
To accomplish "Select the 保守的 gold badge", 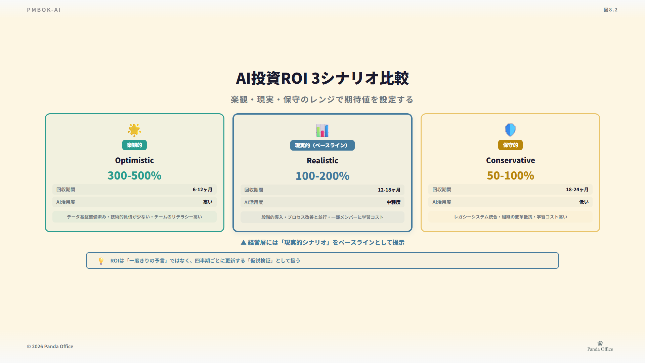I will tap(510, 145).
